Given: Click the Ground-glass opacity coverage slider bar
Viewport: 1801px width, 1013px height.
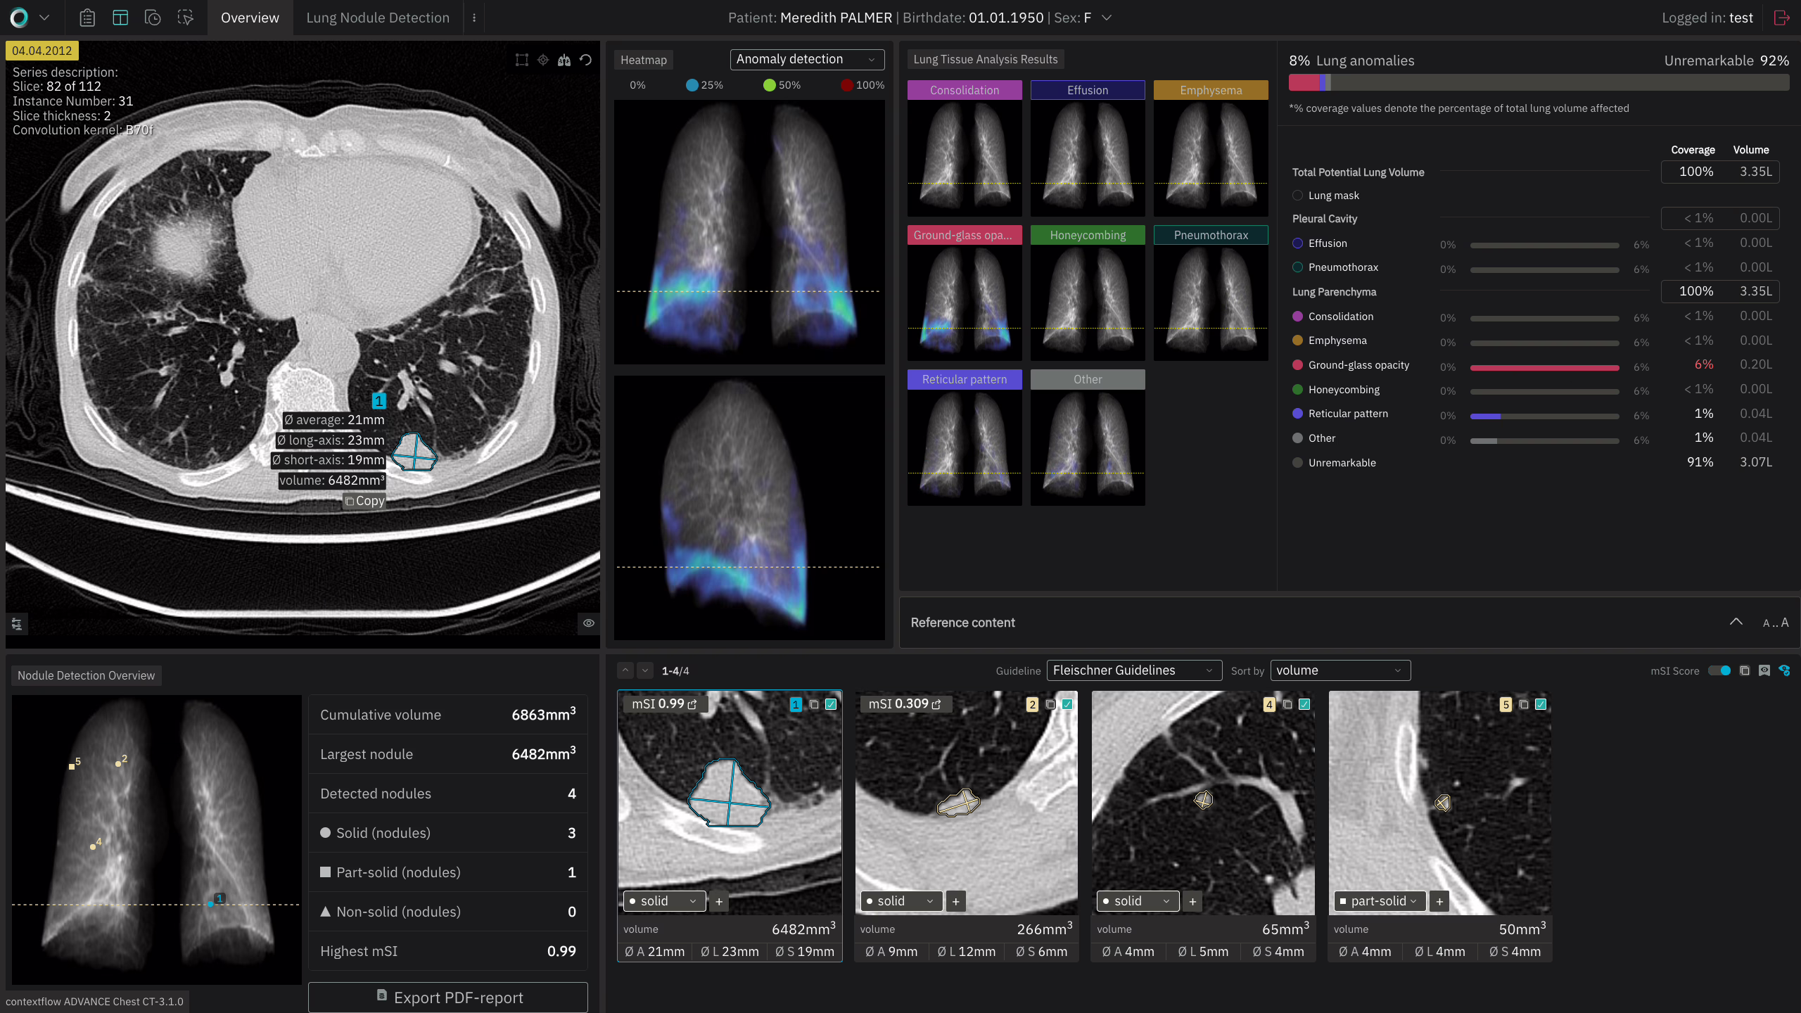Looking at the screenshot, I should tap(1544, 367).
